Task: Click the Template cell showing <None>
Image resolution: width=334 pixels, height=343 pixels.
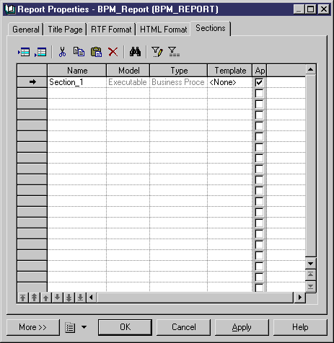Action: 229,82
